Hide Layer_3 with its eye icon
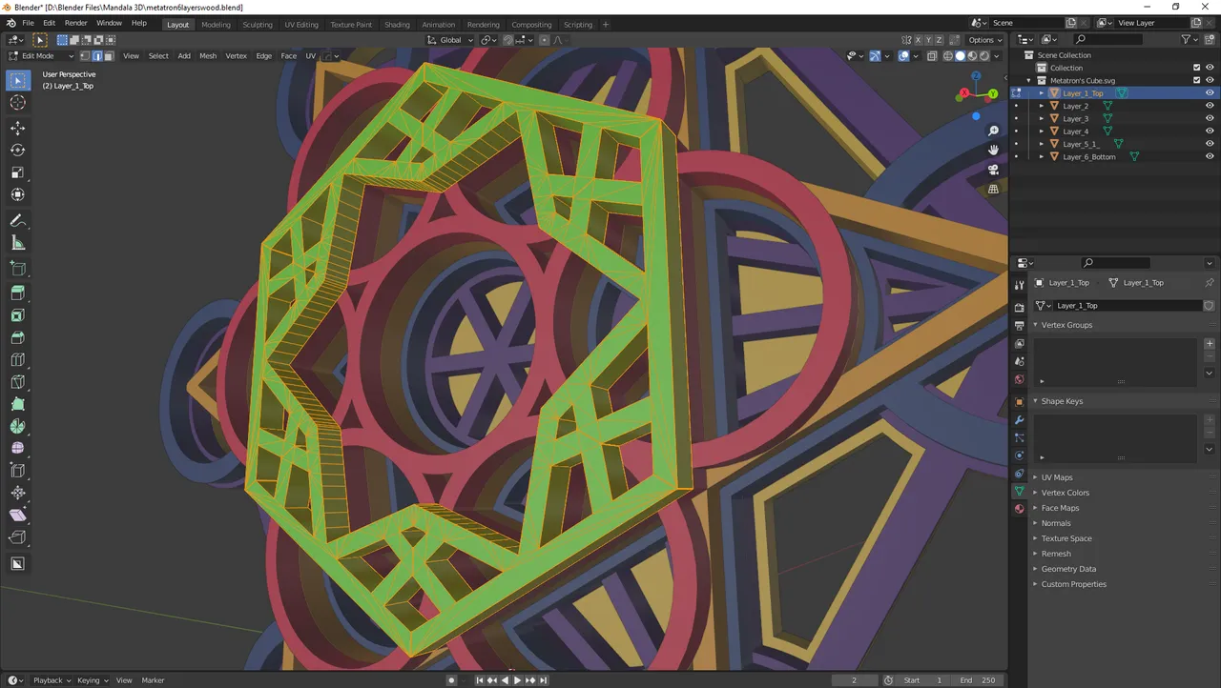This screenshot has height=688, width=1221. pyautogui.click(x=1210, y=118)
